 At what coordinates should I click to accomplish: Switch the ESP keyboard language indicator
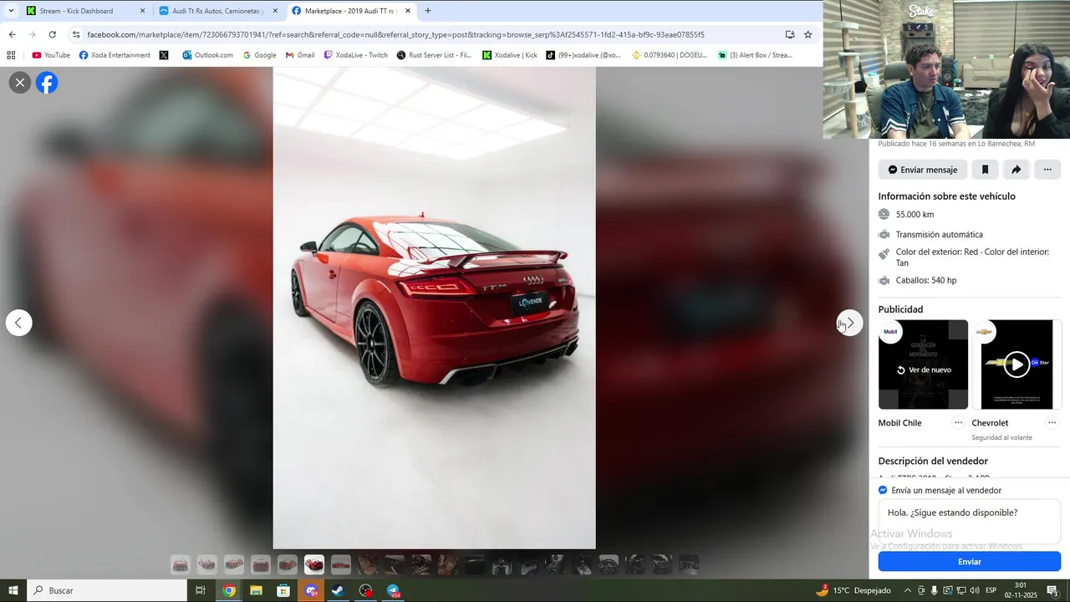[x=991, y=590]
